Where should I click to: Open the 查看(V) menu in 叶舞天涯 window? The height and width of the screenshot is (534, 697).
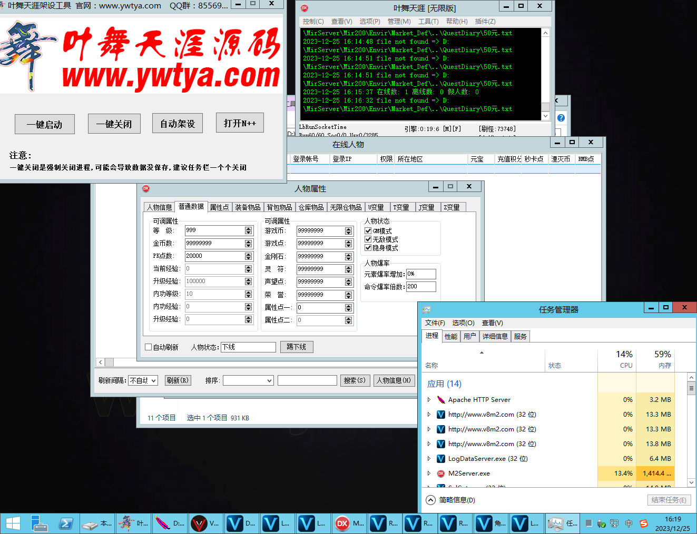341,21
